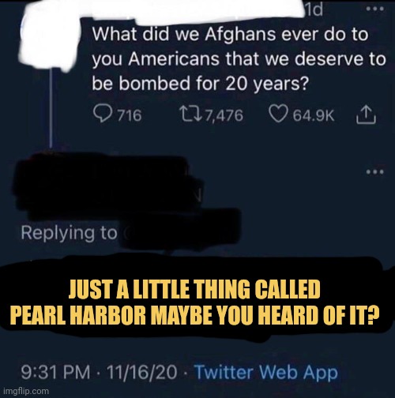The width and height of the screenshot is (395, 398).
Task: Open the whited-out profile avatar
Action: coord(51,37)
